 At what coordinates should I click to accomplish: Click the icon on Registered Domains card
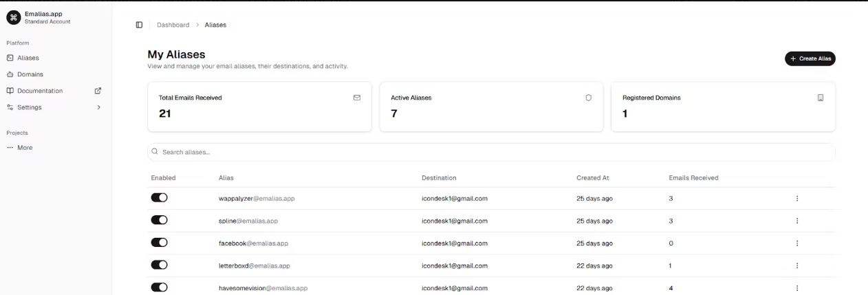point(821,98)
